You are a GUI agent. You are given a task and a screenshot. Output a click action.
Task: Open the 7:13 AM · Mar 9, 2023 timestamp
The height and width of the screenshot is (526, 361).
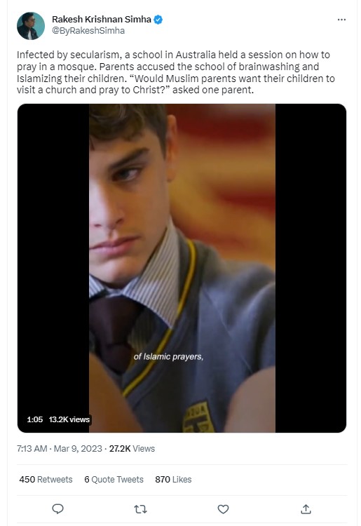pyautogui.click(x=60, y=449)
